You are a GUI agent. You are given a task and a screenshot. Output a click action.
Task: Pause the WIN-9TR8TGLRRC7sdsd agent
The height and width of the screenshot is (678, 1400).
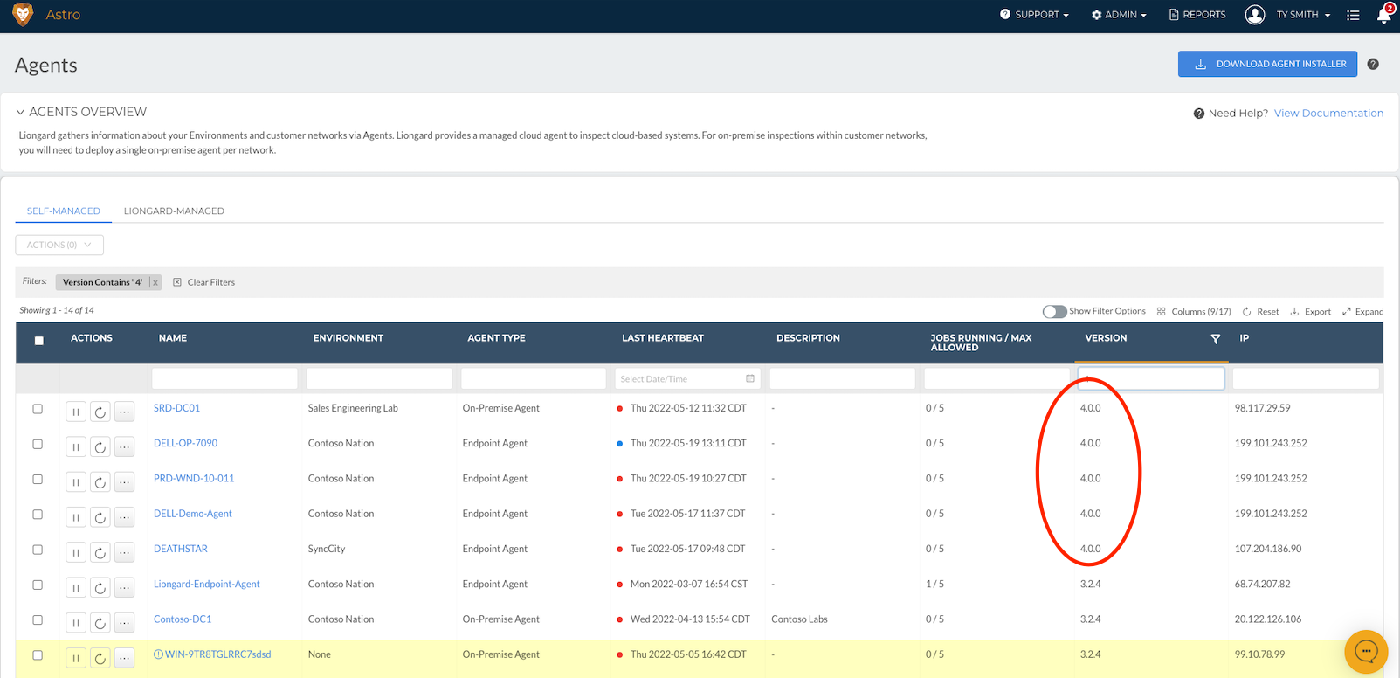tap(76, 658)
